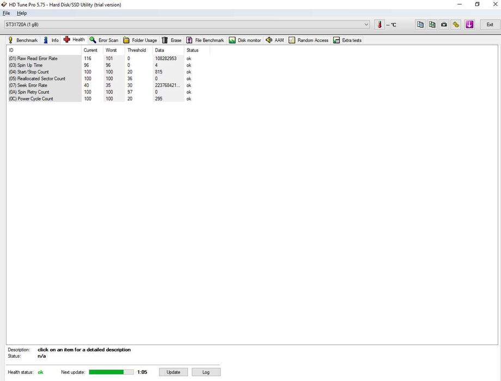Viewport: 501px width, 381px height.
Task: Click the threshold value 97
Action: [130, 92]
